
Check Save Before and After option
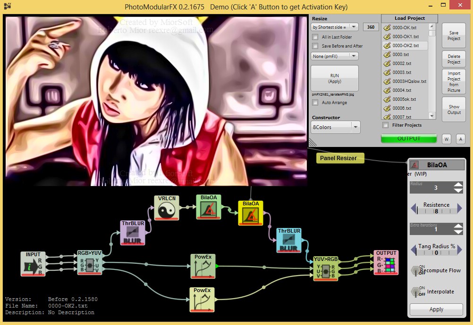pos(315,46)
